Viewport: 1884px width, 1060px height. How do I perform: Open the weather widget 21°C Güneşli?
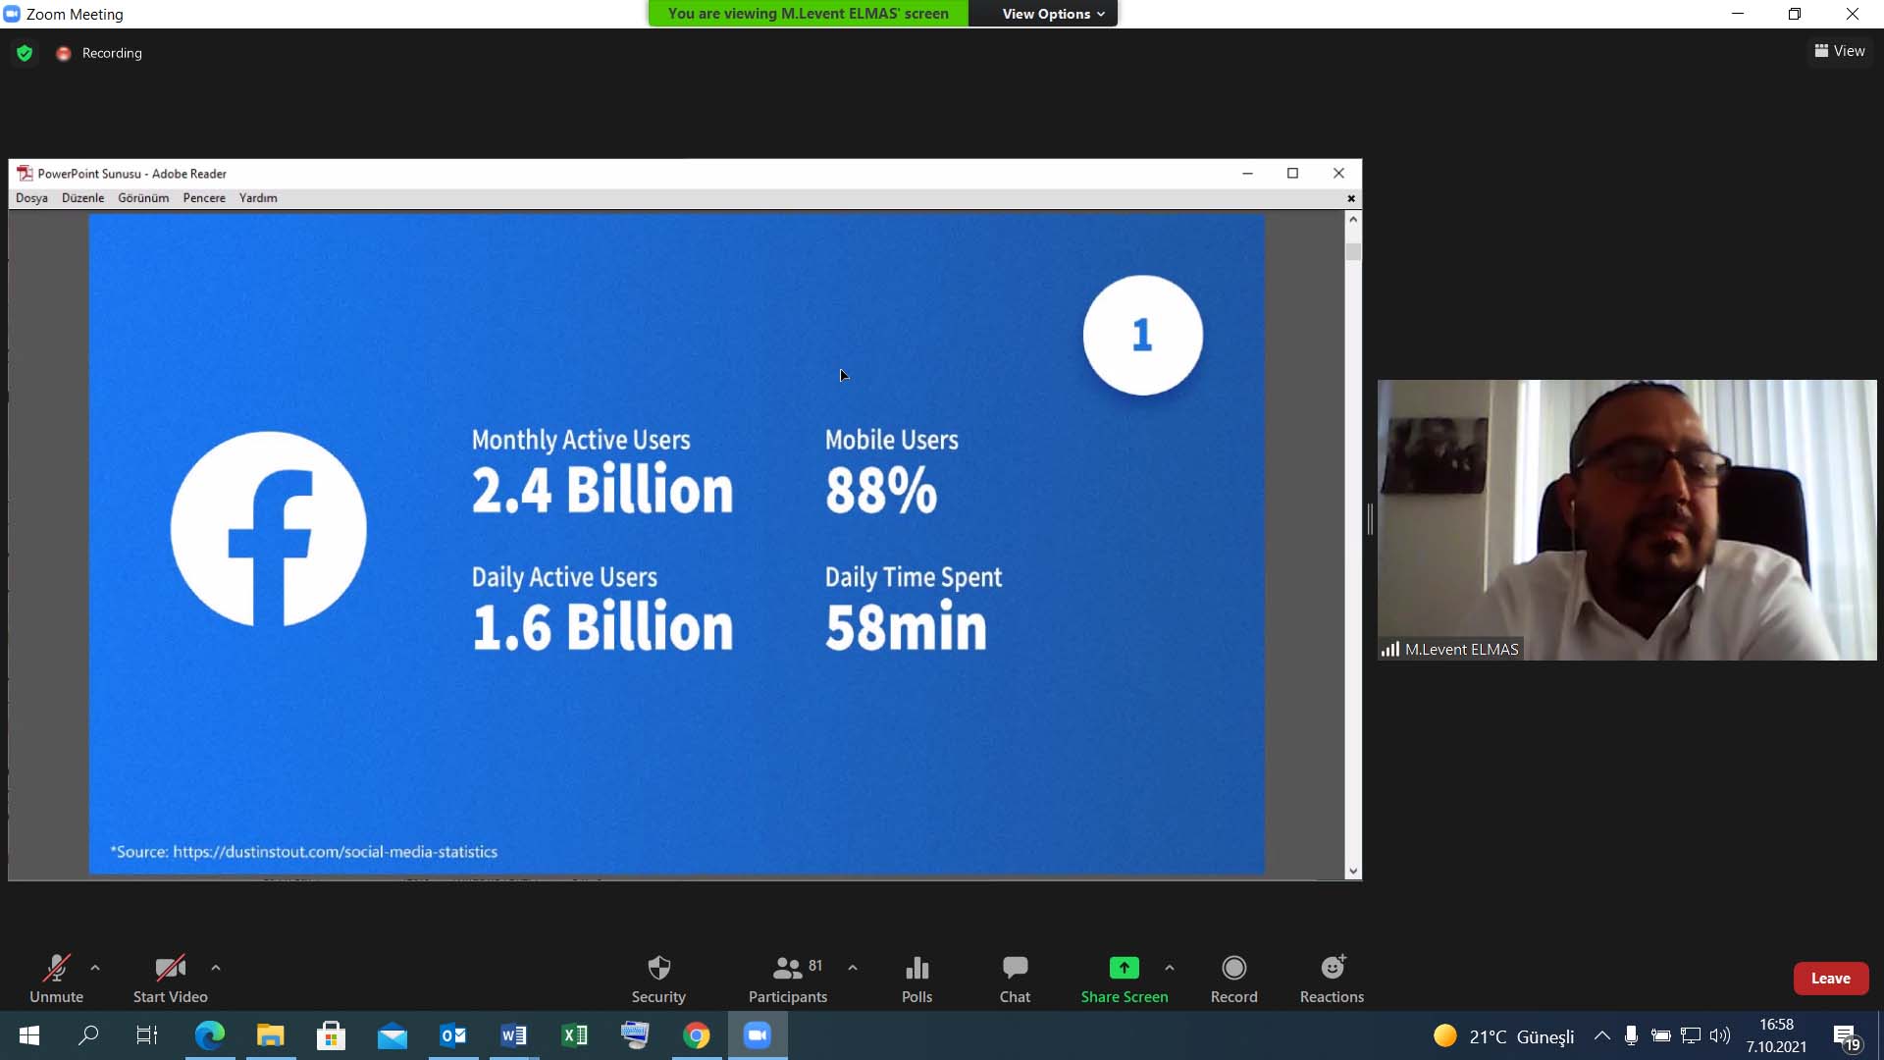coord(1503,1036)
